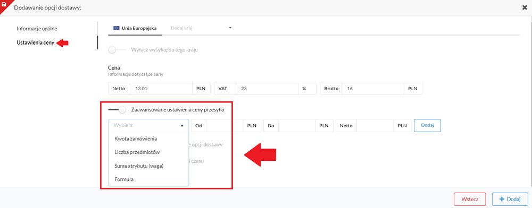
Task: Choose Kwota zamówienia option
Action: click(x=136, y=138)
